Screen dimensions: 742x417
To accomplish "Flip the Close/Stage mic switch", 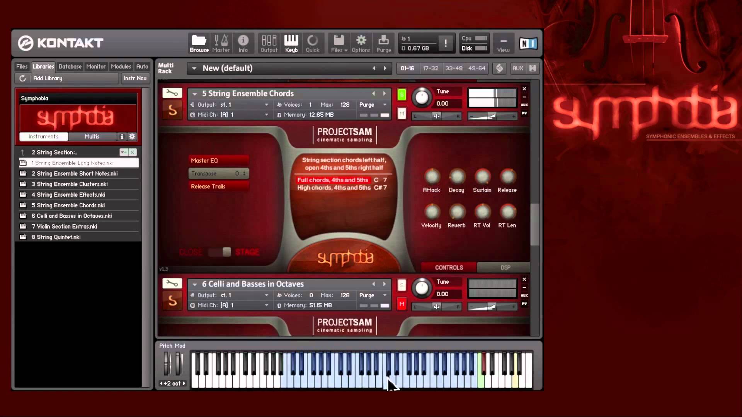I will (220, 252).
